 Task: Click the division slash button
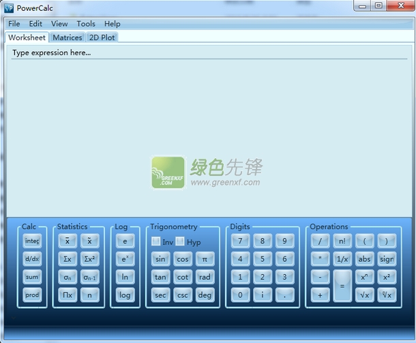pos(321,241)
